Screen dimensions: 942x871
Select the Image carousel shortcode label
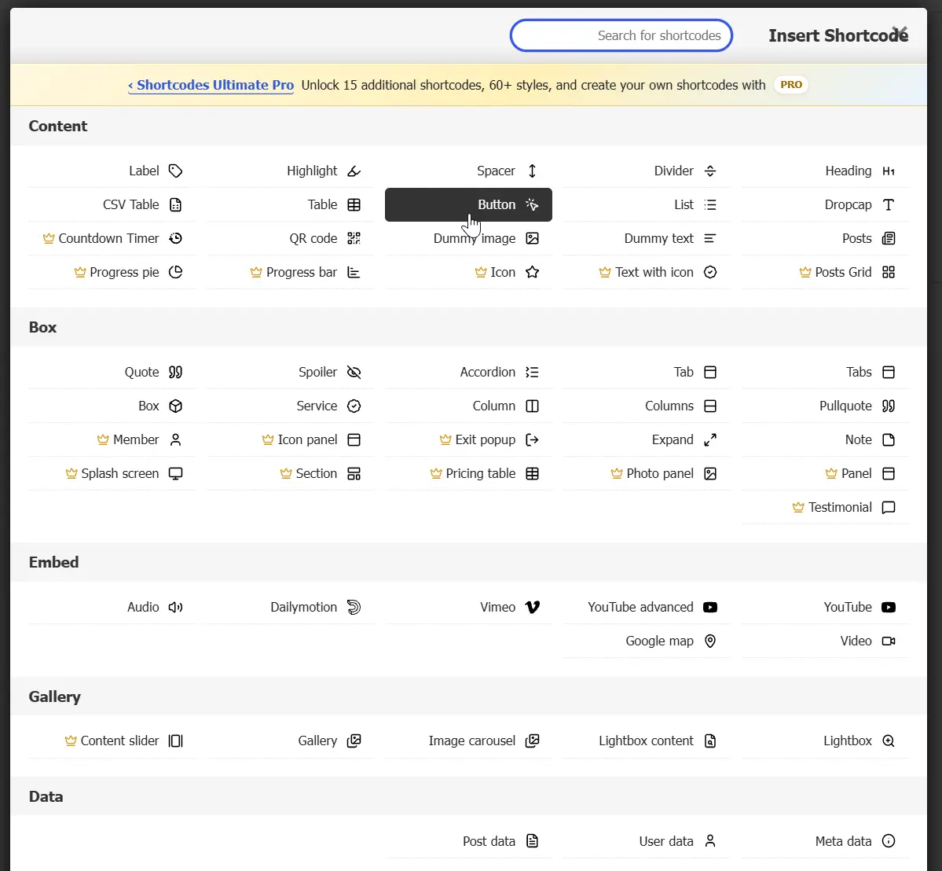[x=471, y=741]
